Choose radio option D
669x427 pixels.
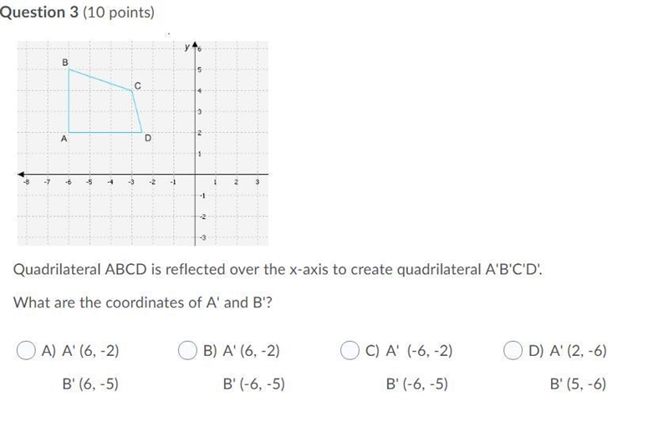[513, 350]
